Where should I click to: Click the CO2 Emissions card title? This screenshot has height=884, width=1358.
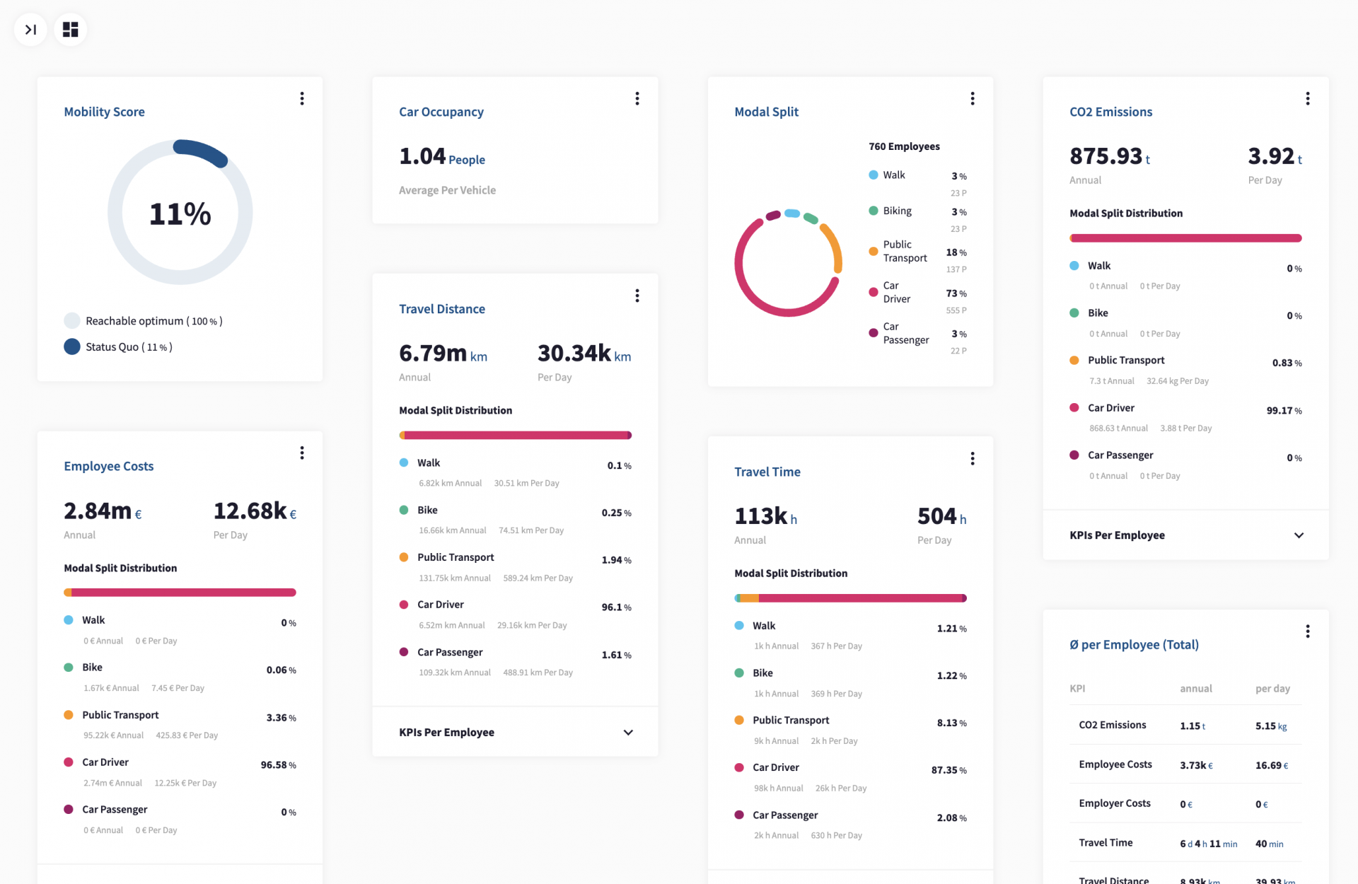click(1110, 112)
